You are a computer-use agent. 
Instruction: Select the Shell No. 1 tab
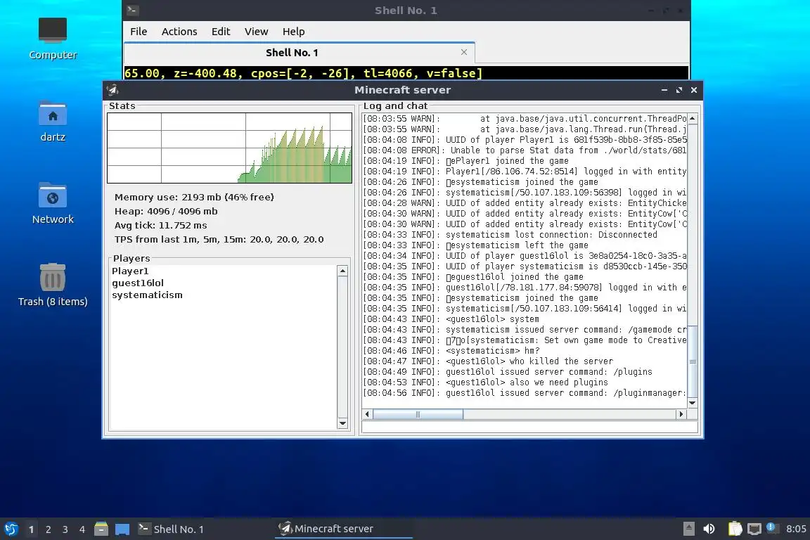pyautogui.click(x=299, y=53)
